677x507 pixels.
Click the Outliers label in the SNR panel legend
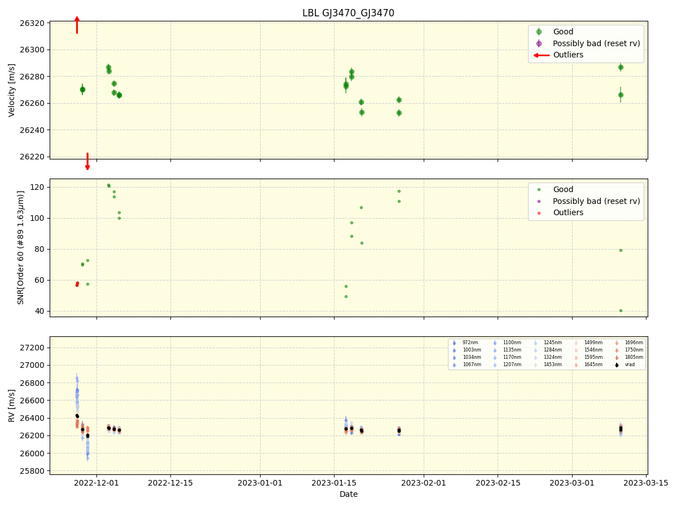[568, 213]
